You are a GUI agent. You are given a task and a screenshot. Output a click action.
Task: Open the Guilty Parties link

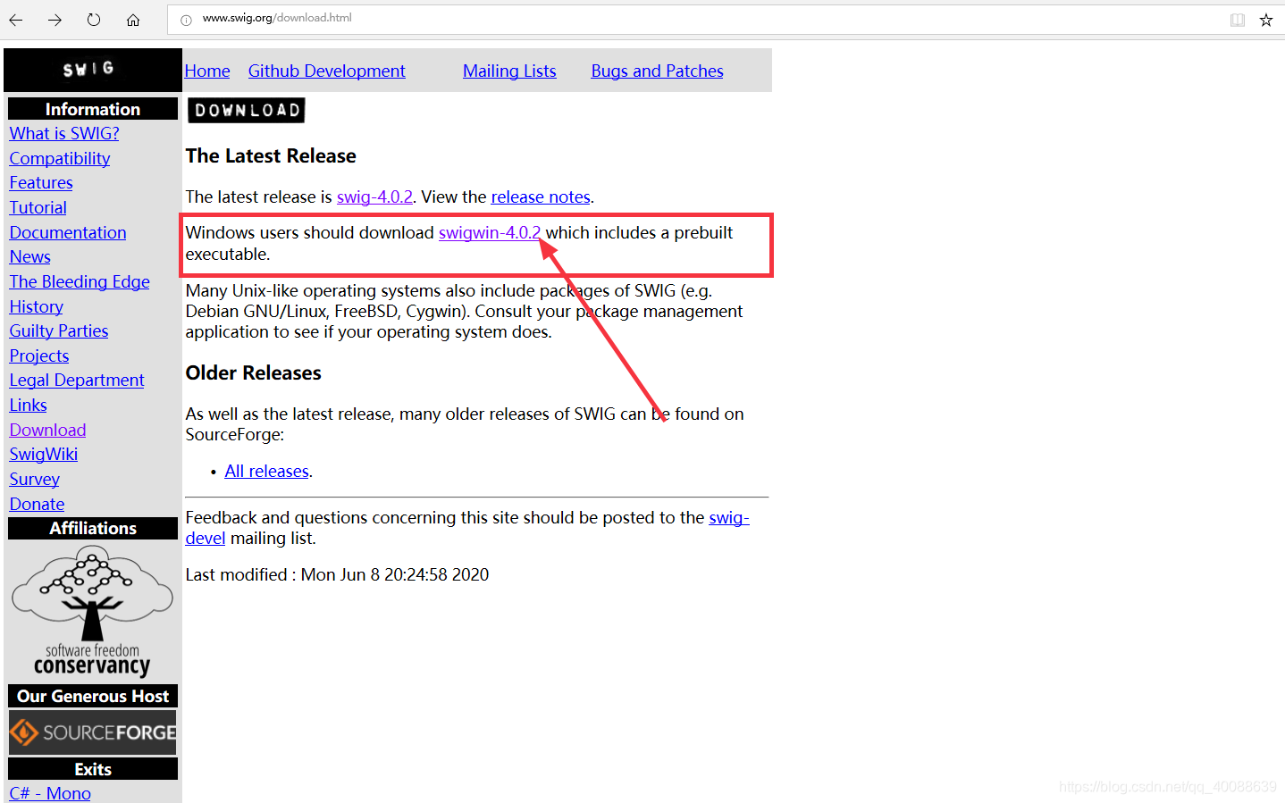[59, 330]
